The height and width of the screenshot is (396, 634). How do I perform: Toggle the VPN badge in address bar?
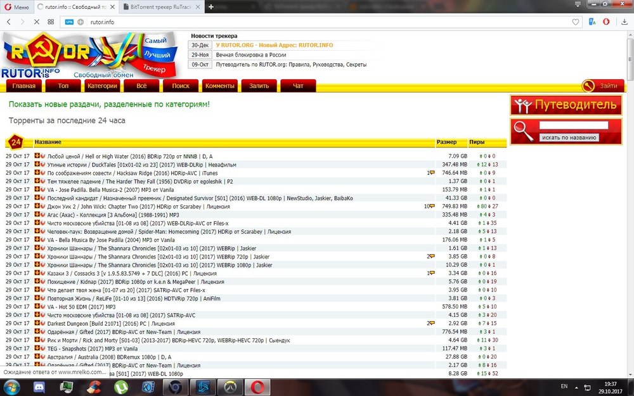69,22
